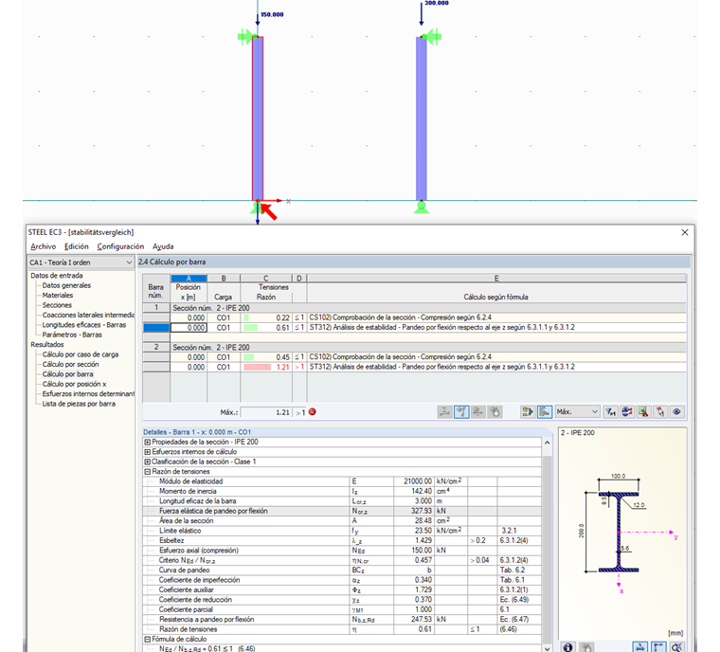The width and height of the screenshot is (720, 652).
Task: Select Materiales in navigator
Action: pos(58,296)
